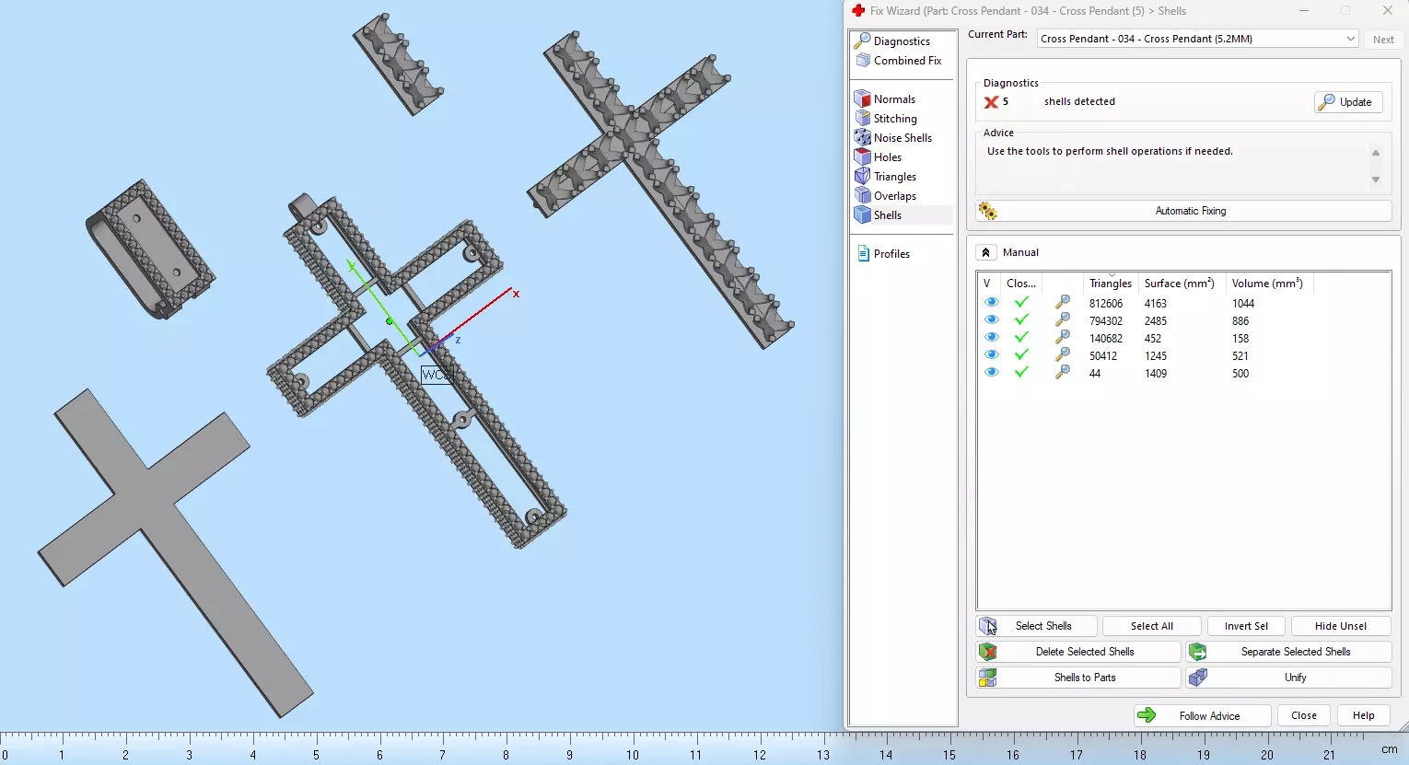Select the surface value 2485
Image resolution: width=1409 pixels, height=765 pixels.
point(1156,321)
